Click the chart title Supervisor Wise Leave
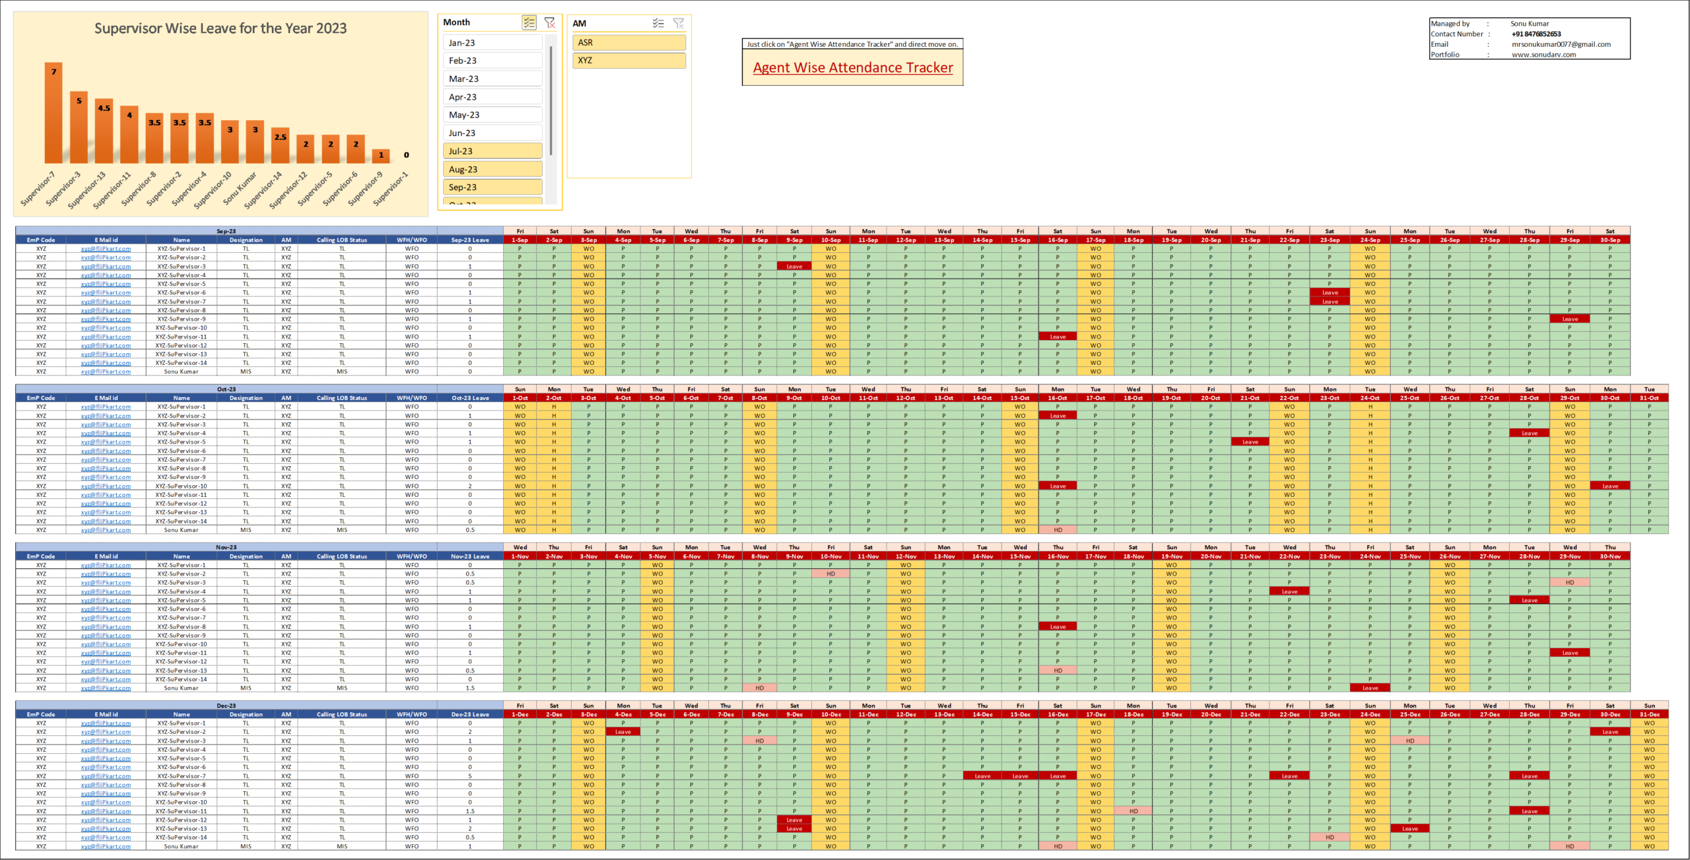This screenshot has height=860, width=1690. pyautogui.click(x=220, y=28)
